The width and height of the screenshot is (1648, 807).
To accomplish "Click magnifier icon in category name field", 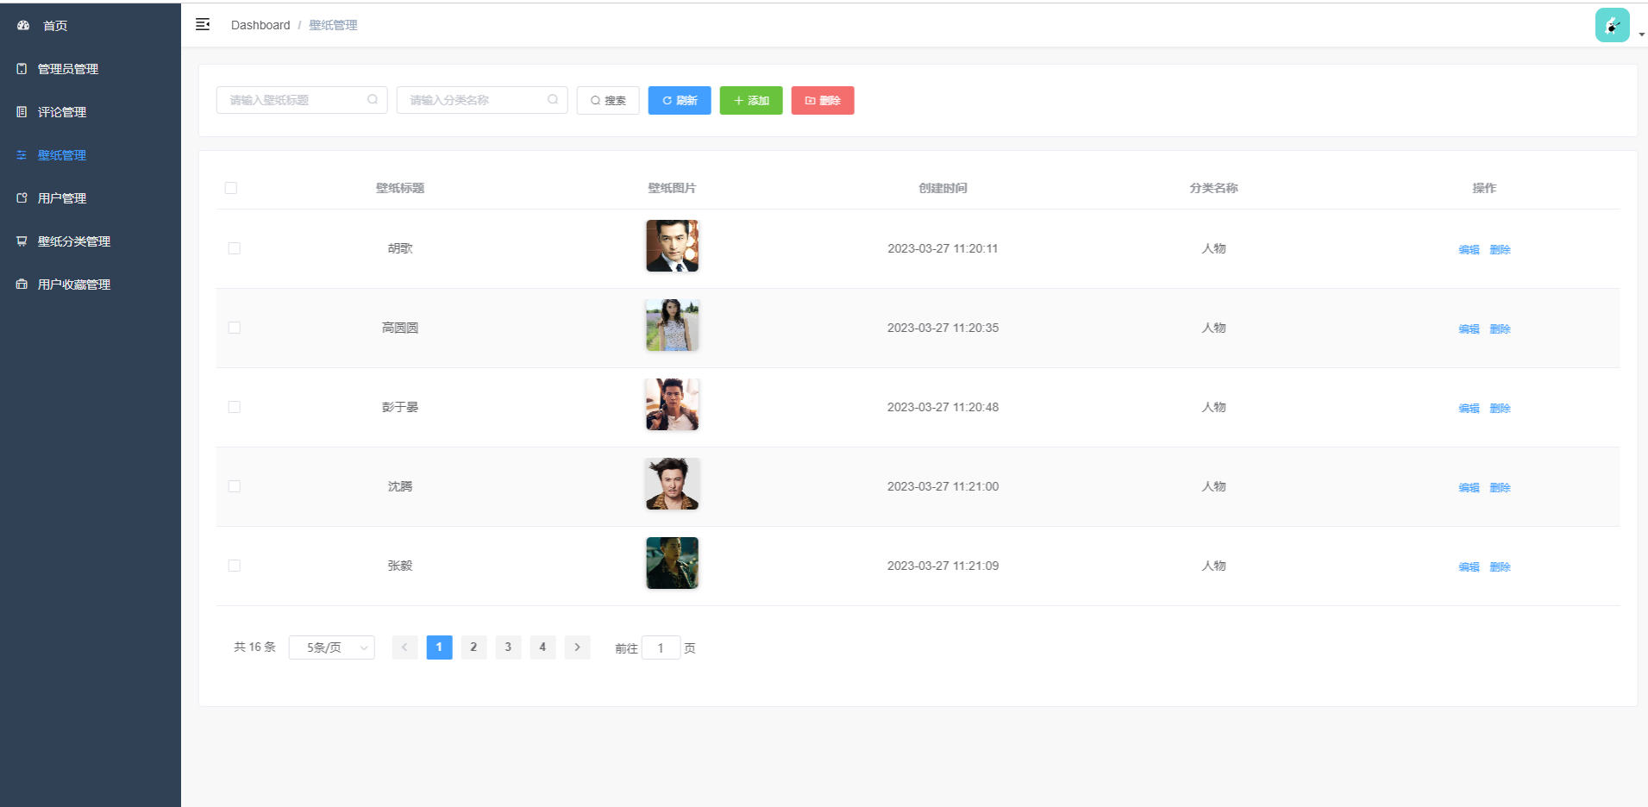I will [x=553, y=100].
